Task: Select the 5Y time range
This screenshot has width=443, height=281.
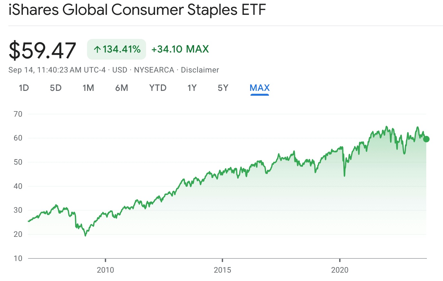Action: 223,88
